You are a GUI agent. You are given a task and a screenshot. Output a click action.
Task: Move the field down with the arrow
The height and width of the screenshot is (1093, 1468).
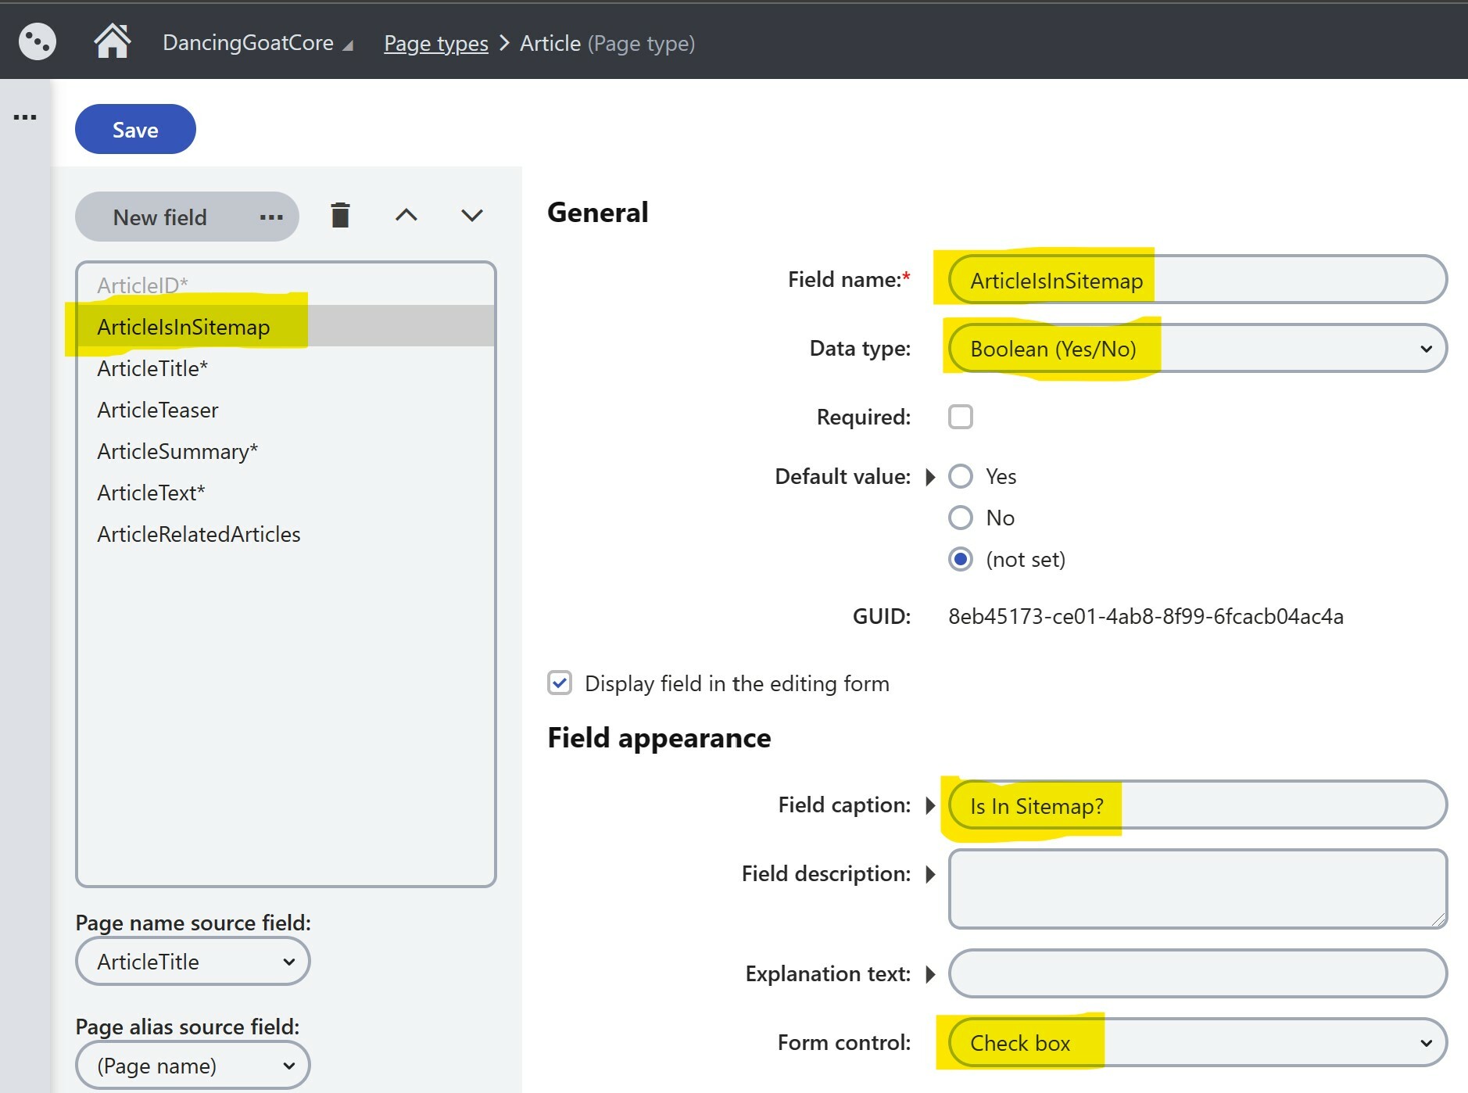(x=472, y=215)
